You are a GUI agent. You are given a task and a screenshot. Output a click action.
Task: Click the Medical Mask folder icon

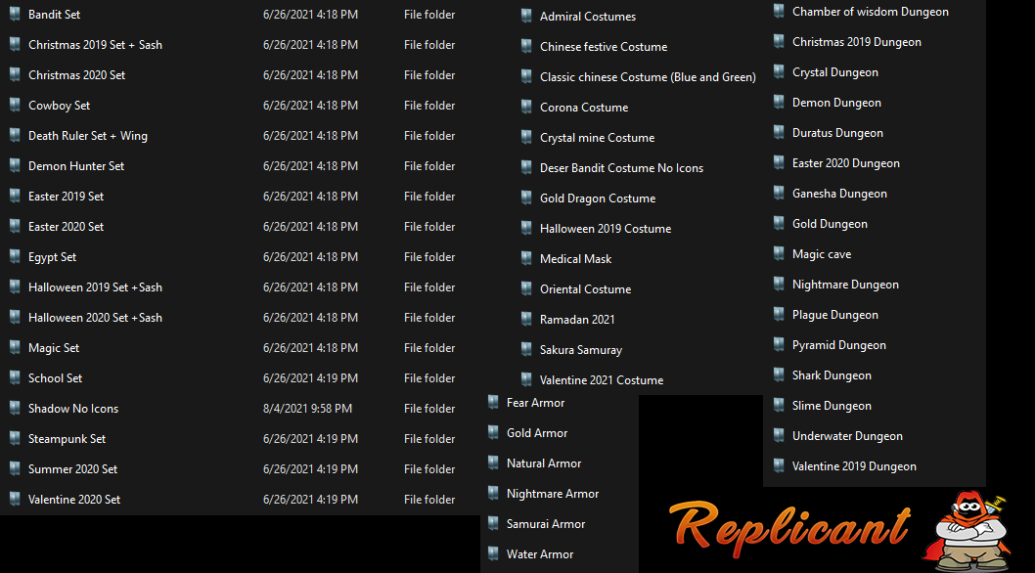coord(526,259)
